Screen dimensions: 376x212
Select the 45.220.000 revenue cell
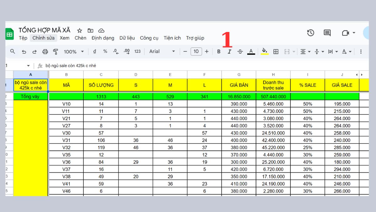tap(273, 148)
